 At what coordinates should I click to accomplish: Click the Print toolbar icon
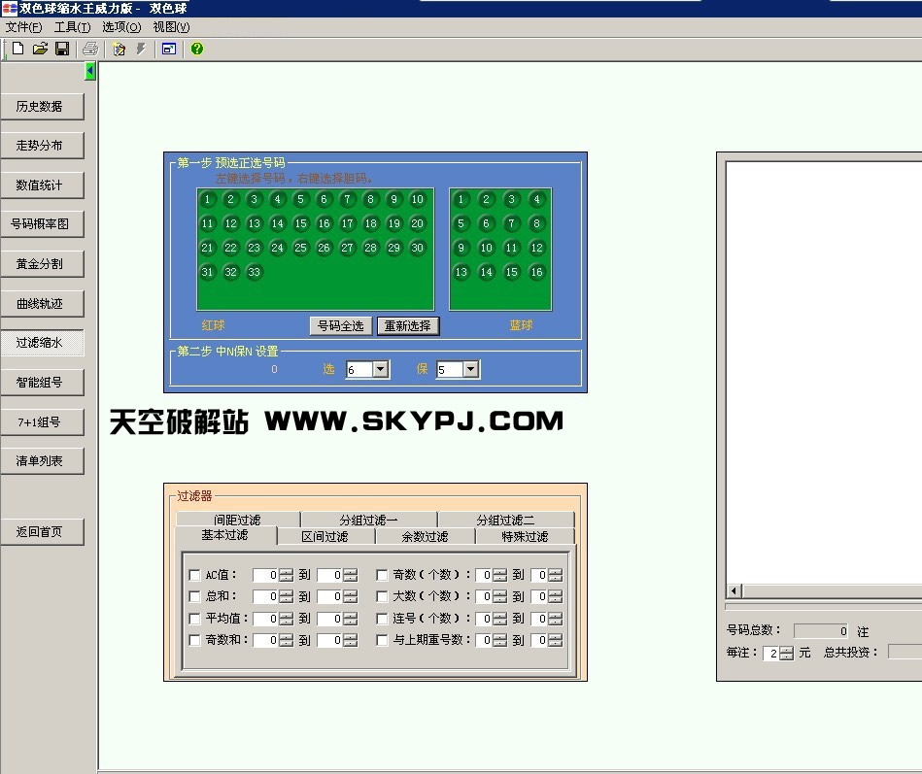coord(90,49)
